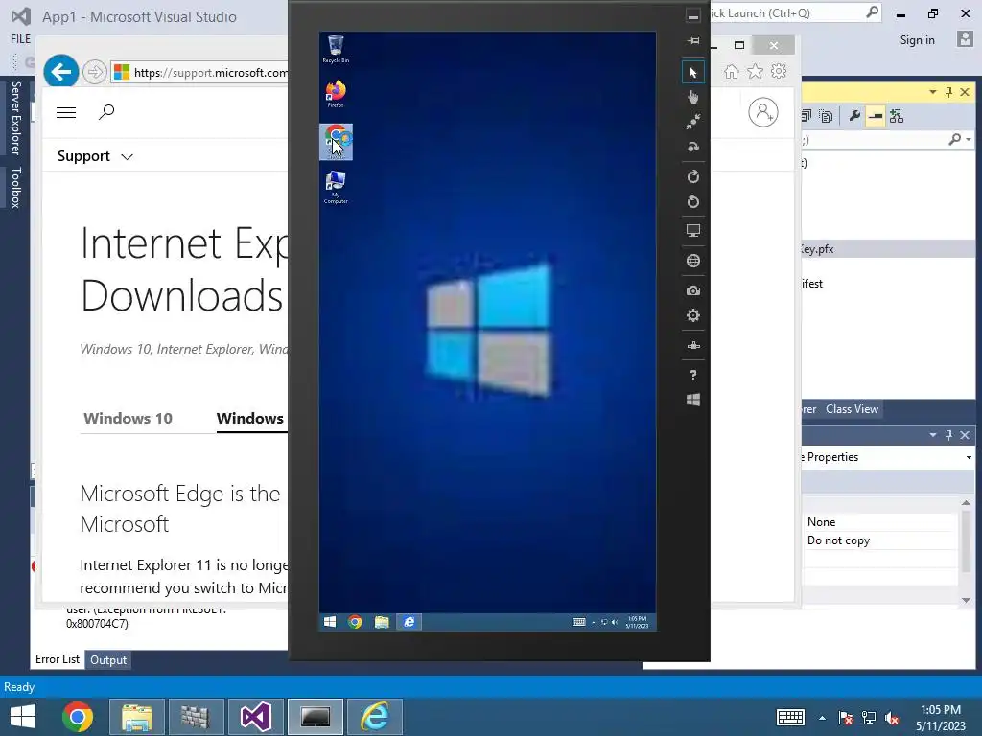Pin the simulator window always on top
This screenshot has width=982, height=736.
(693, 40)
